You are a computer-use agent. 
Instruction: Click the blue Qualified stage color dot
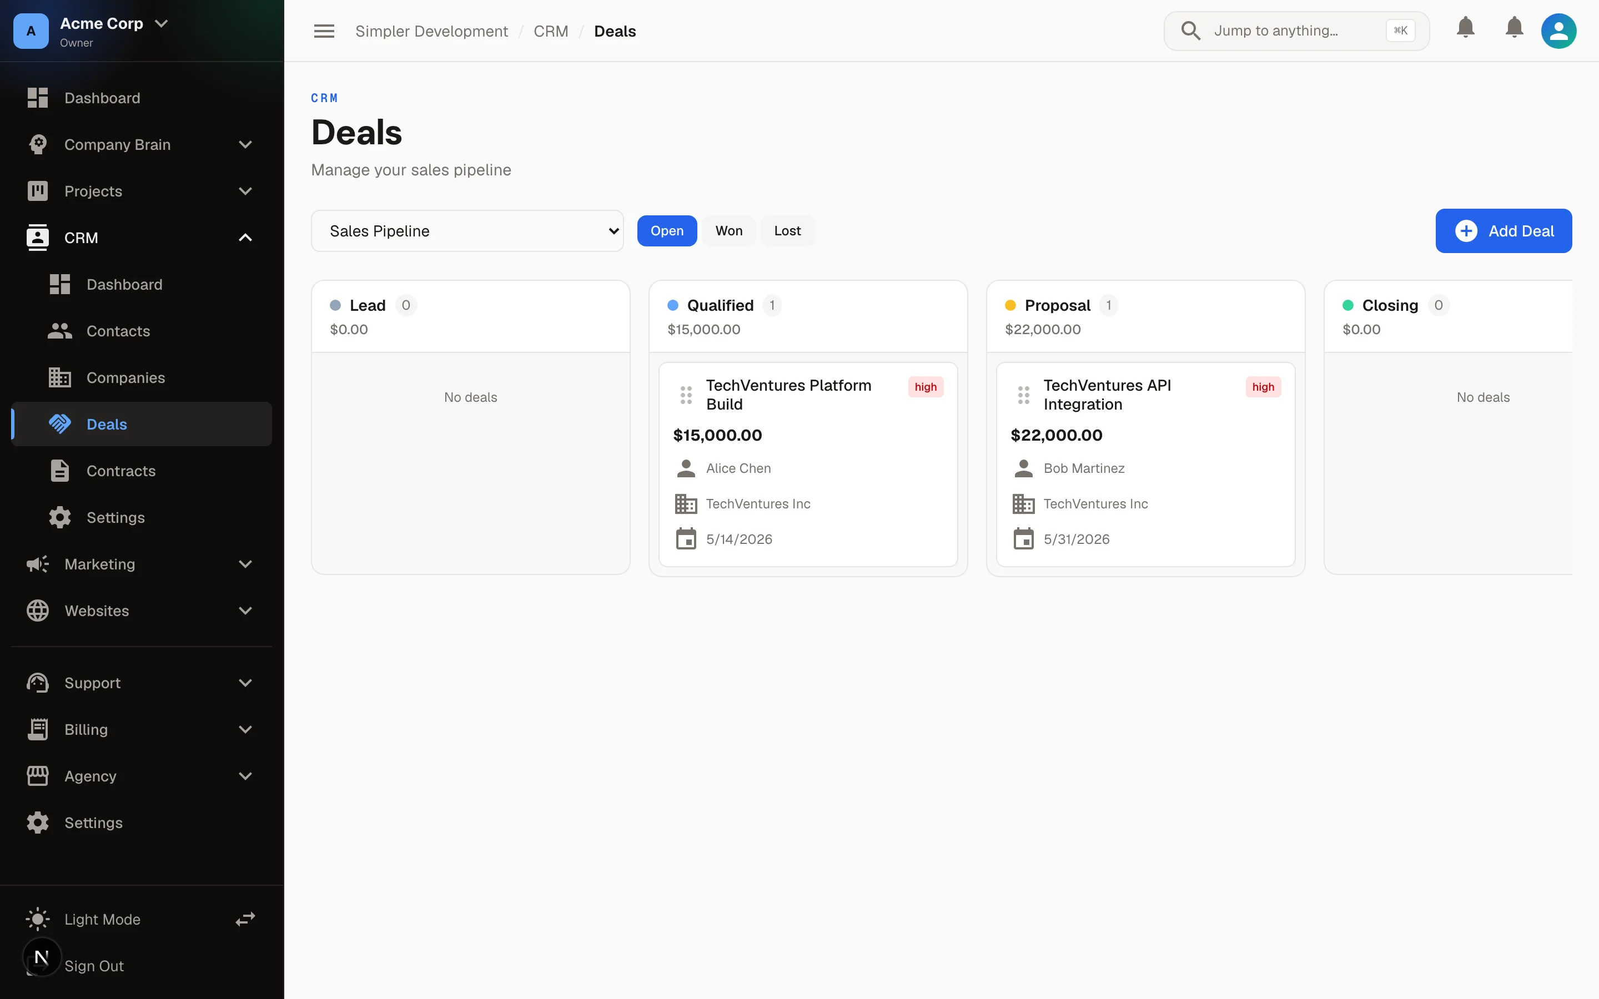pos(673,305)
